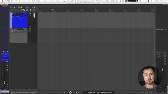
Task: Open the View menu
Action: coord(20,1)
